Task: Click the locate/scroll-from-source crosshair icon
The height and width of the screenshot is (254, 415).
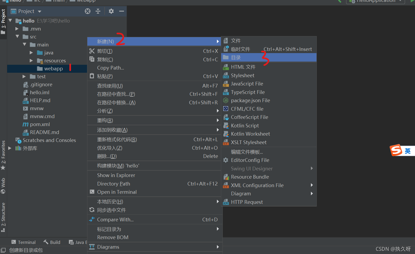Action: point(88,11)
